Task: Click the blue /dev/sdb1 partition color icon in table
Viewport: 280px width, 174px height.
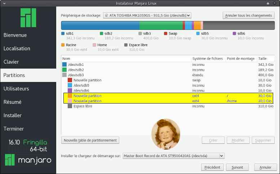Action: (65, 65)
